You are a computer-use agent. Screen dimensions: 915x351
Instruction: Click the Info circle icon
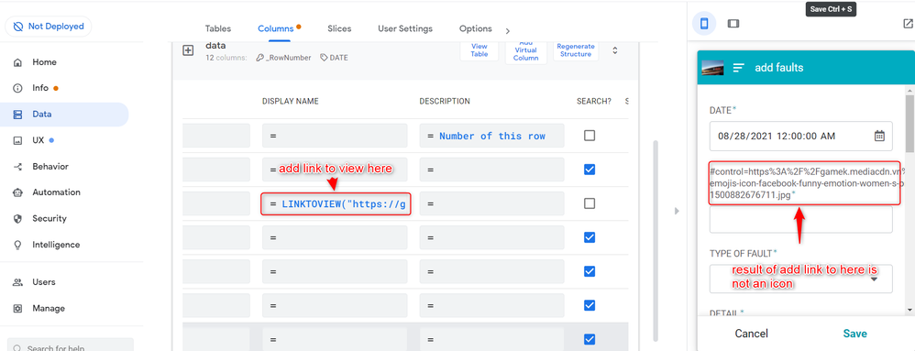click(x=17, y=88)
